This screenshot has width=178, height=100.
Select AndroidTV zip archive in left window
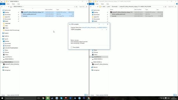pos(48,12)
